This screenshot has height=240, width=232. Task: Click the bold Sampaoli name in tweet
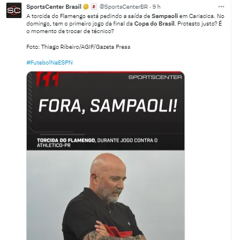pyautogui.click(x=165, y=16)
